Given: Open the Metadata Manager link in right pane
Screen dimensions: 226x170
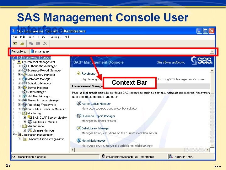Looking at the screenshot, I should click(x=94, y=140).
